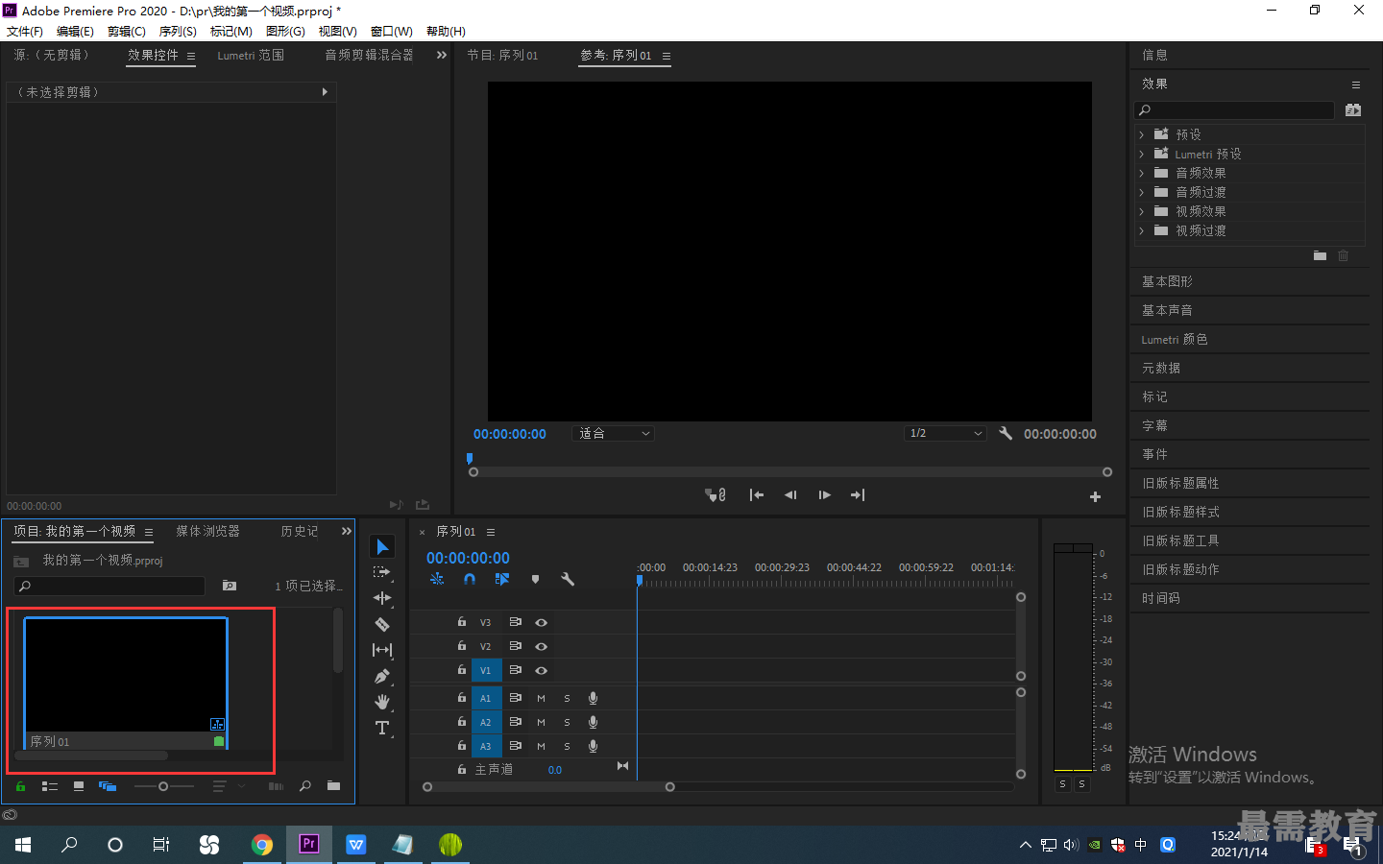Expand the 音频效果 folder

click(1141, 173)
